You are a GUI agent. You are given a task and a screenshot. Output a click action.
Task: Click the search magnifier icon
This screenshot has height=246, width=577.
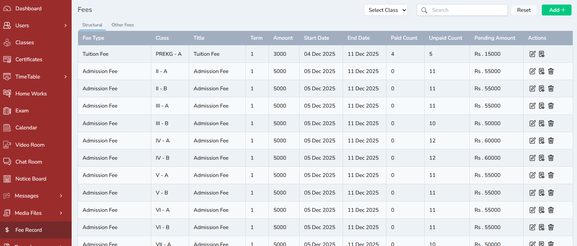424,10
